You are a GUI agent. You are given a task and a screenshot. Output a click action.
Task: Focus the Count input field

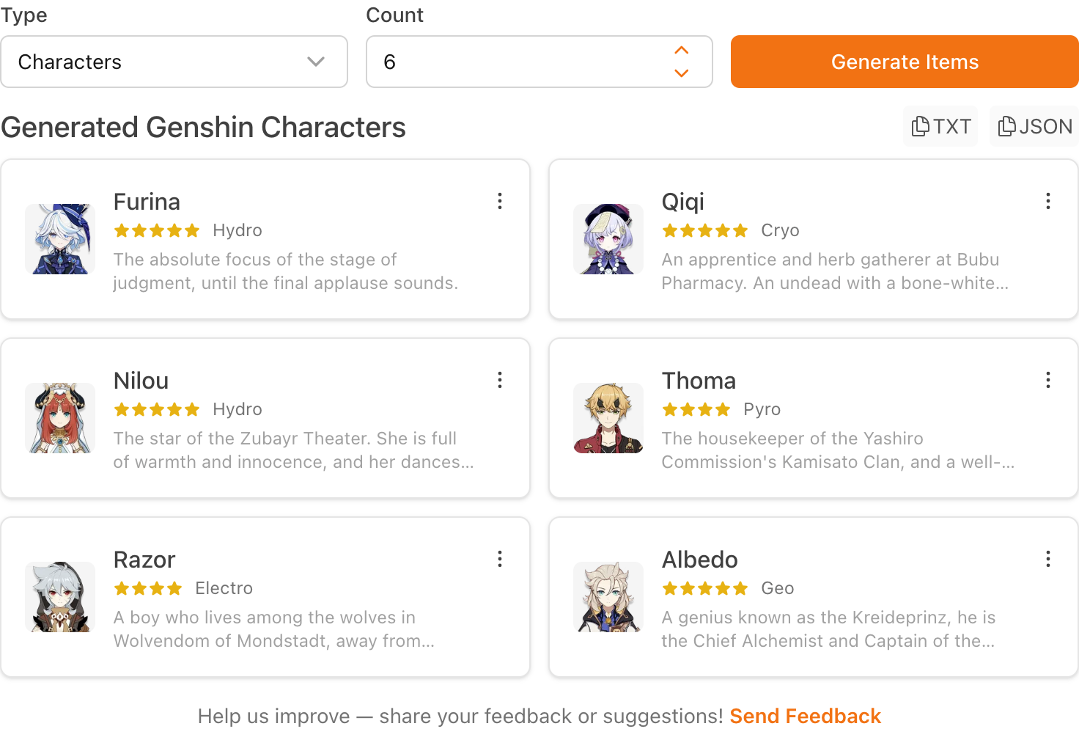(x=520, y=62)
